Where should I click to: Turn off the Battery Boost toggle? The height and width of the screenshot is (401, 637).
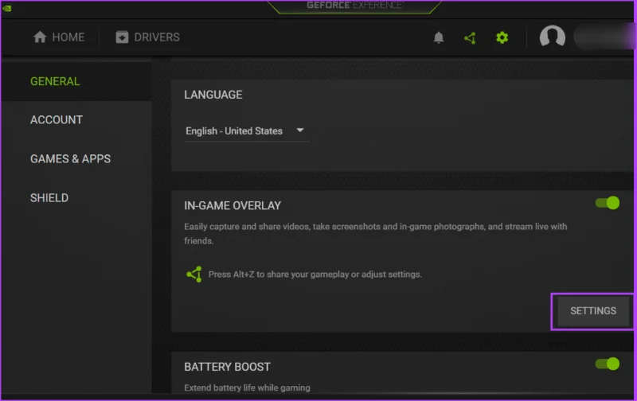pos(608,364)
